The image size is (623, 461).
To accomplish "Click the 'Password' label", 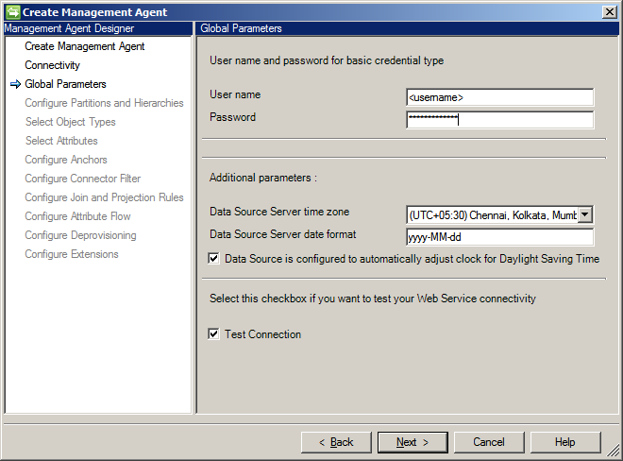I will 233,117.
